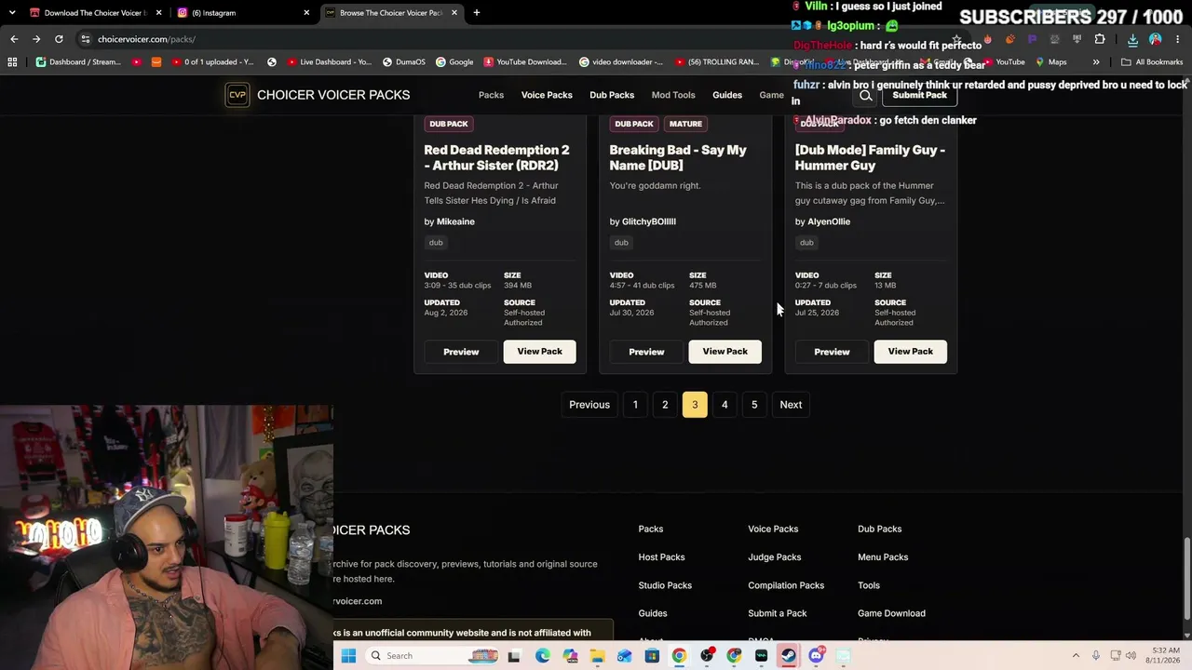
Task: Go to pagination page 5
Action: (x=754, y=405)
